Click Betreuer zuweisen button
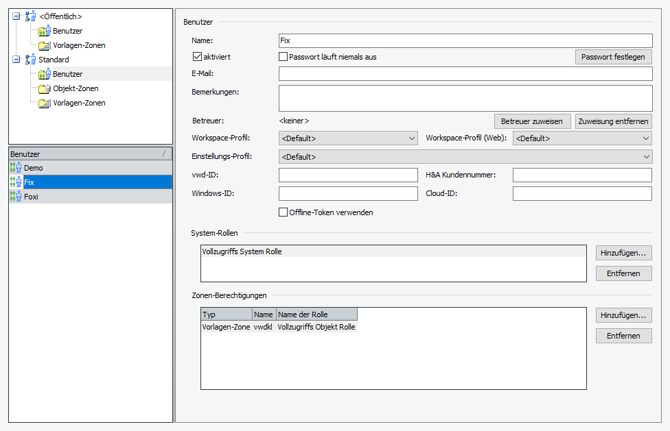This screenshot has height=431, width=670. point(531,121)
